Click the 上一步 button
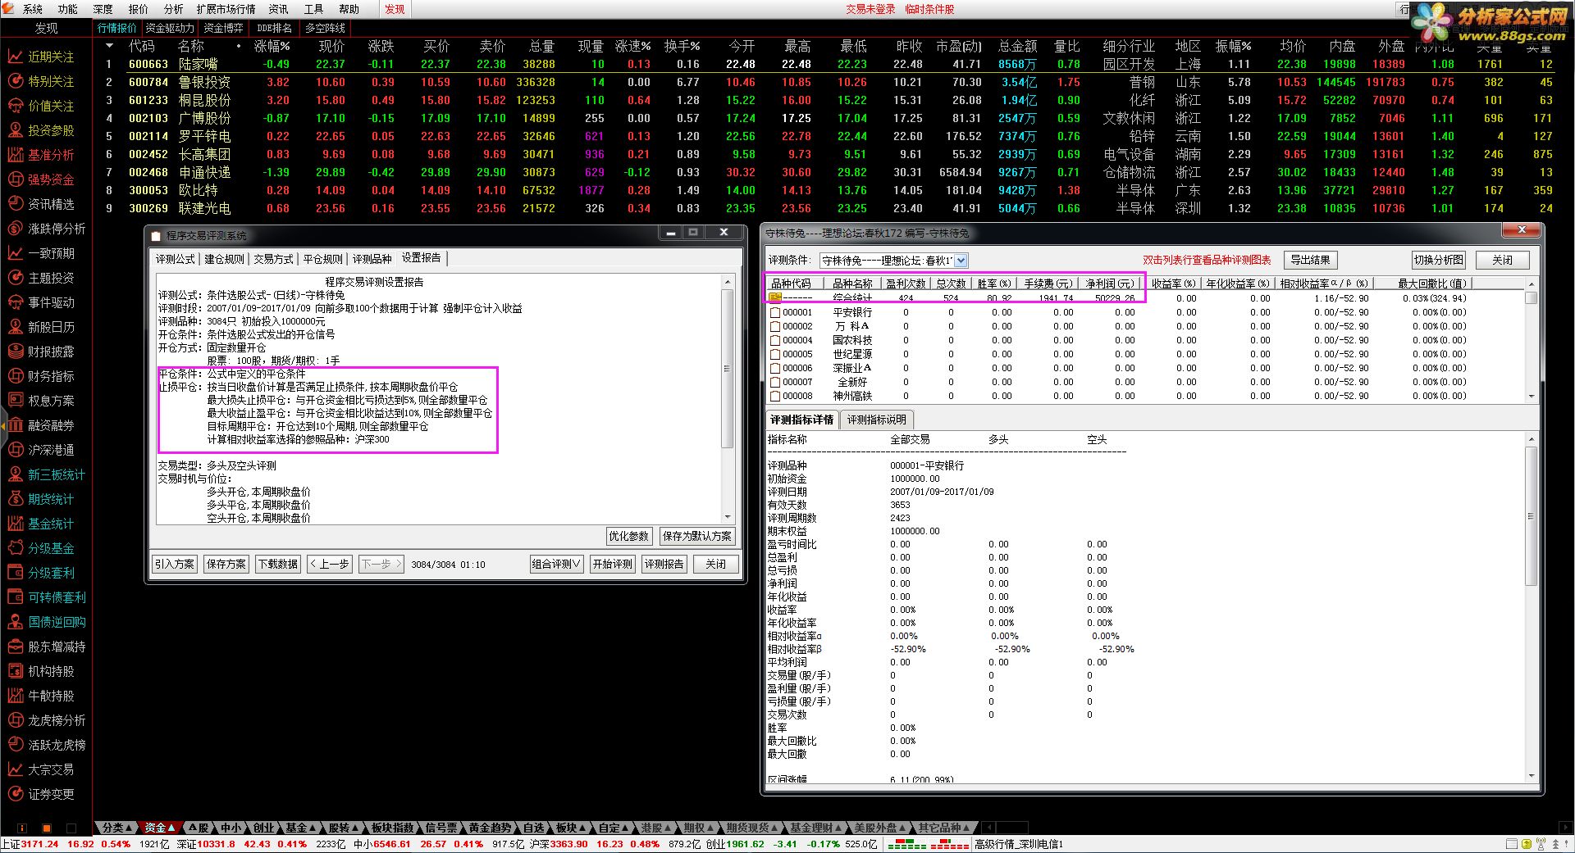 click(x=330, y=564)
